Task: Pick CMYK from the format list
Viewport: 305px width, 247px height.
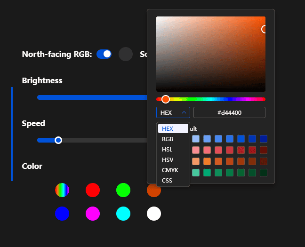Action: tap(173, 170)
